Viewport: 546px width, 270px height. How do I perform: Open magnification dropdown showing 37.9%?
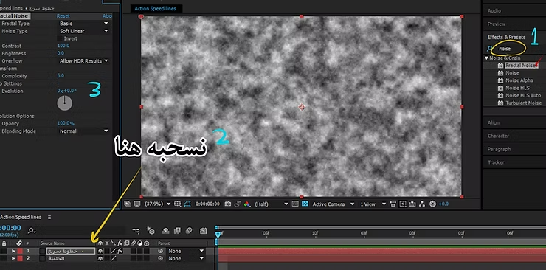pos(157,204)
